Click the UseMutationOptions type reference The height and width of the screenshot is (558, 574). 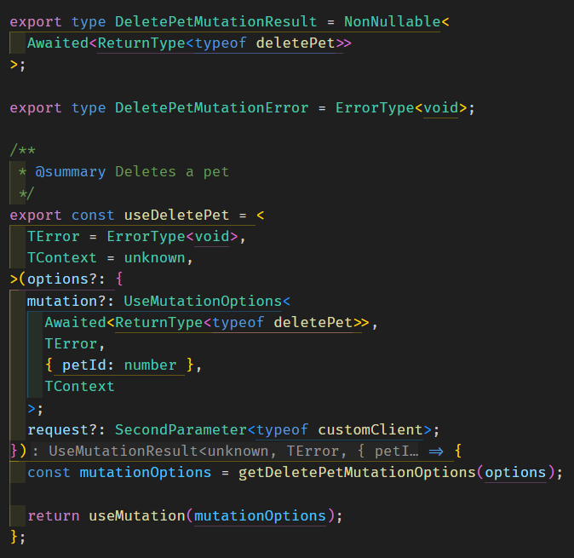click(203, 301)
